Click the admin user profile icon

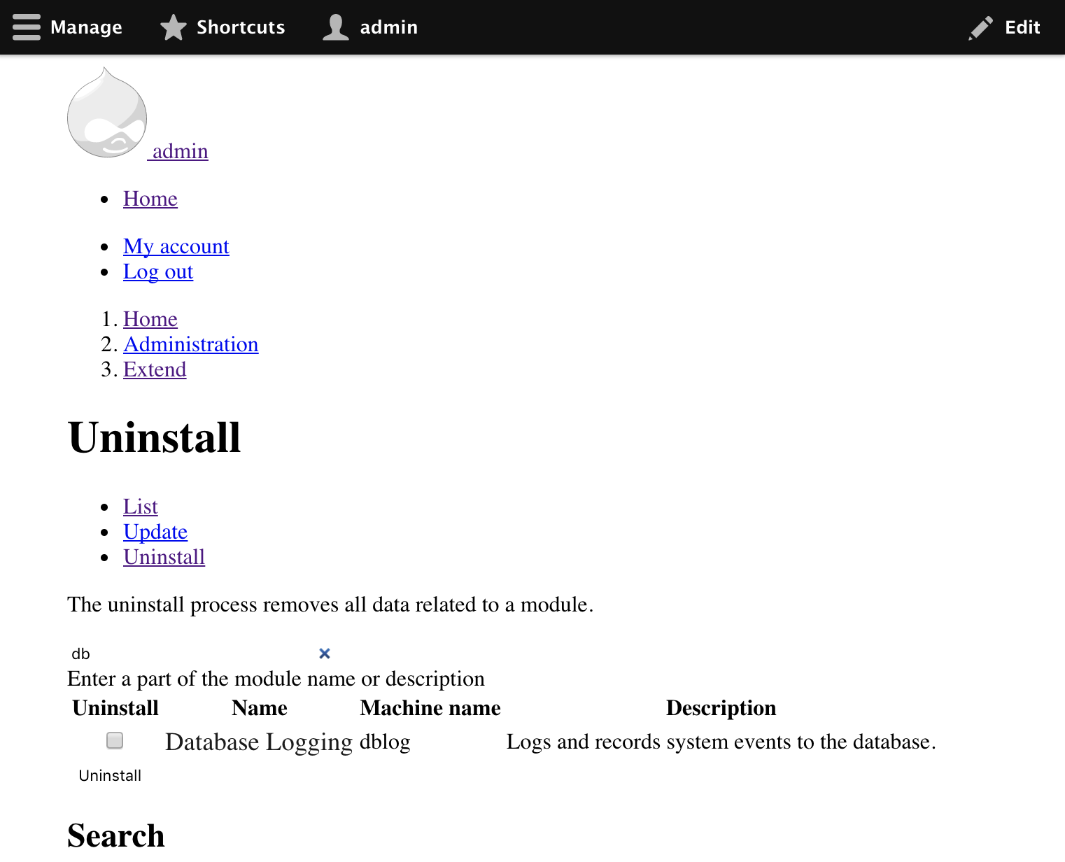click(334, 27)
